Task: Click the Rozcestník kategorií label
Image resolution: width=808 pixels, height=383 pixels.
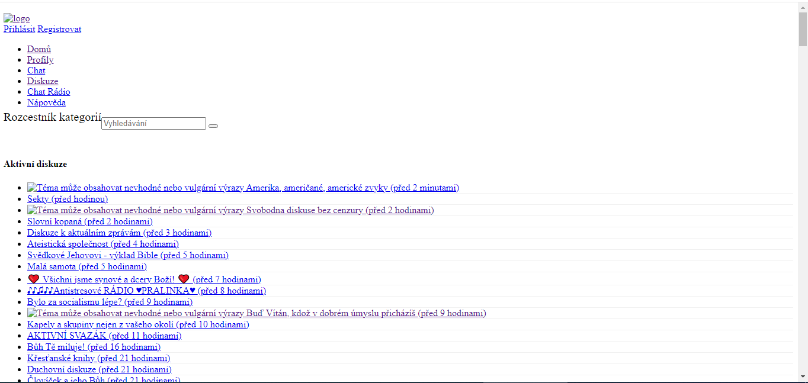Action: 52,117
